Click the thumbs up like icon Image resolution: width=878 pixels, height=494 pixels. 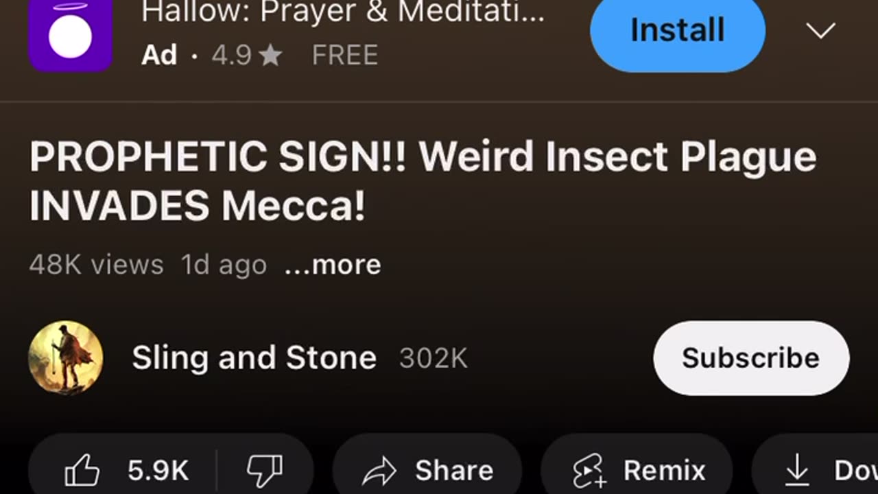pyautogui.click(x=82, y=471)
